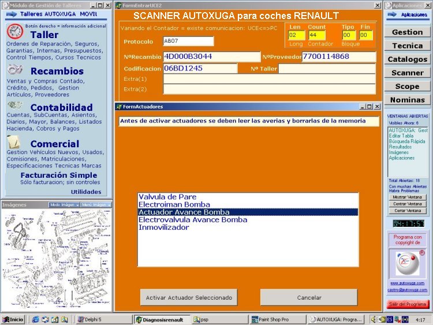Viewport: 433px width, 325px height.
Task: Click Cancelar button
Action: pyautogui.click(x=309, y=298)
